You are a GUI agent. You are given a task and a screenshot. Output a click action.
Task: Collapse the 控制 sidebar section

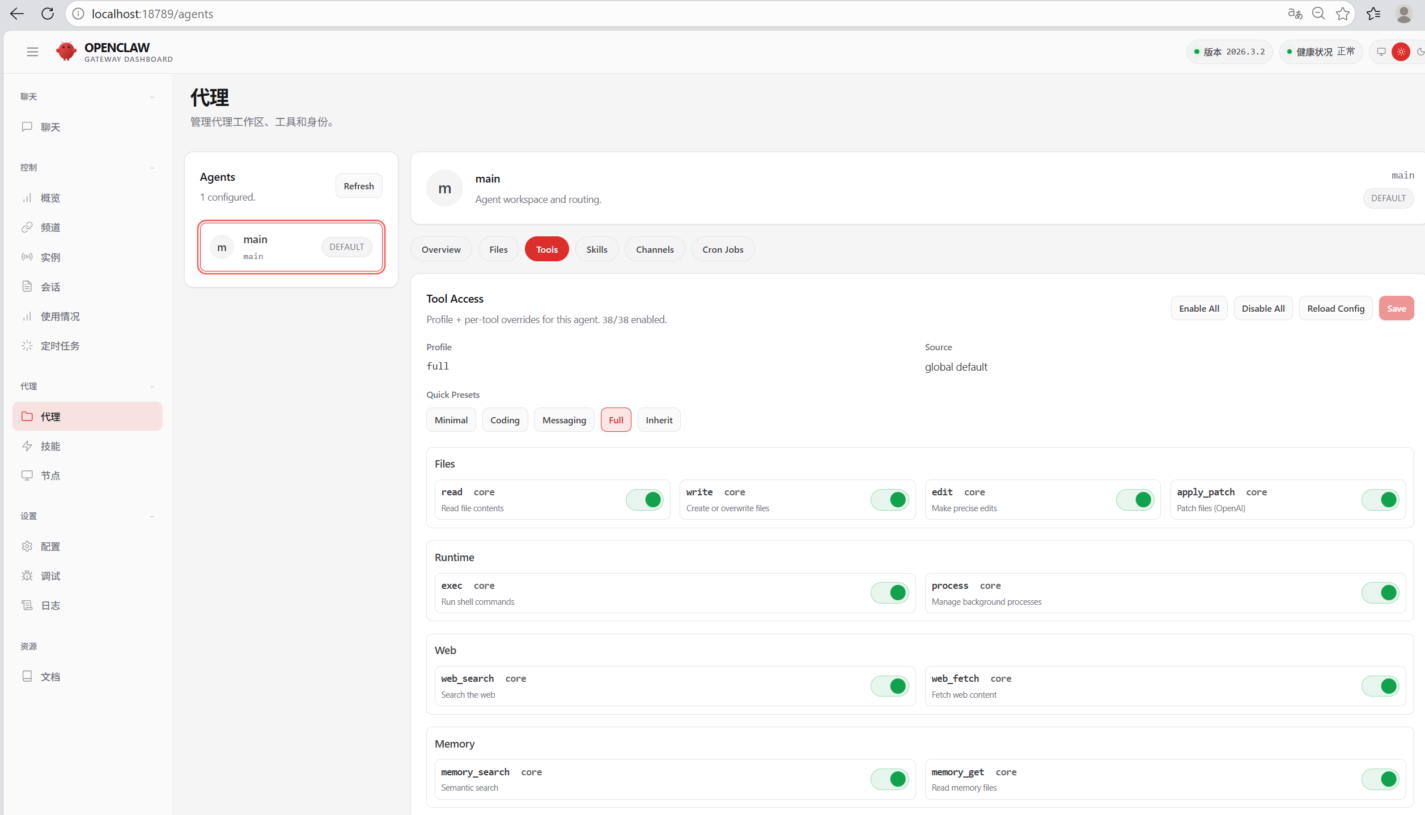[152, 168]
